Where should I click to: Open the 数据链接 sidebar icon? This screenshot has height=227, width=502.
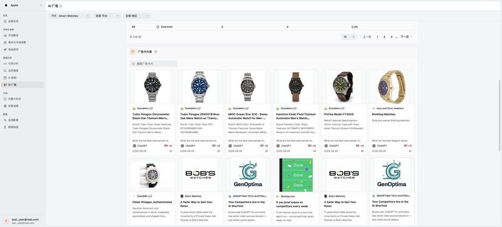(x=5, y=127)
